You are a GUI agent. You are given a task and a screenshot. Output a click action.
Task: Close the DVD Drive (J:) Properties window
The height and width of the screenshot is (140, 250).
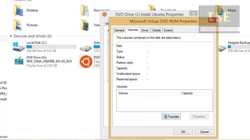[193, 13]
